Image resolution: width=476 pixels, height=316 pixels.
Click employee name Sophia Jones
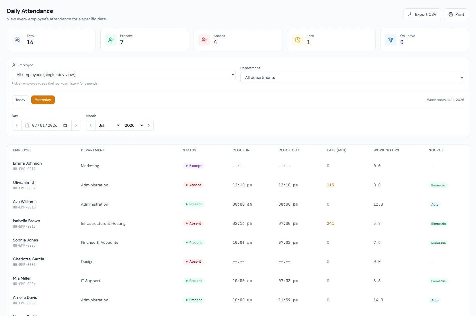coord(26,240)
